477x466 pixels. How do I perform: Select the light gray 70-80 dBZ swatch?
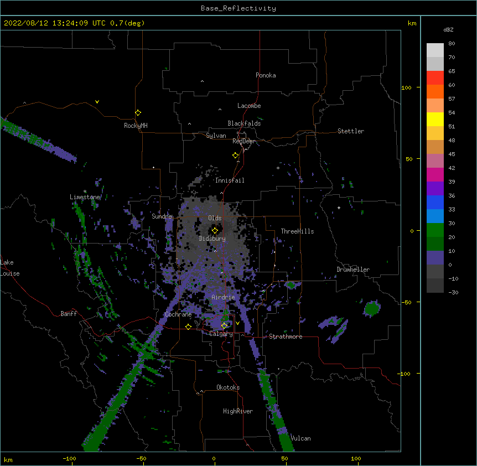pos(435,50)
